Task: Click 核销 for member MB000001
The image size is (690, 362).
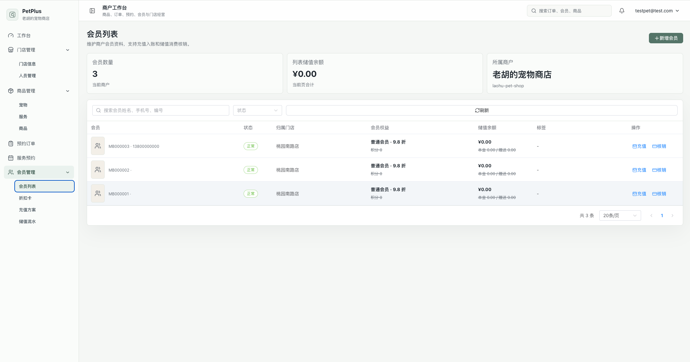Action: click(659, 194)
